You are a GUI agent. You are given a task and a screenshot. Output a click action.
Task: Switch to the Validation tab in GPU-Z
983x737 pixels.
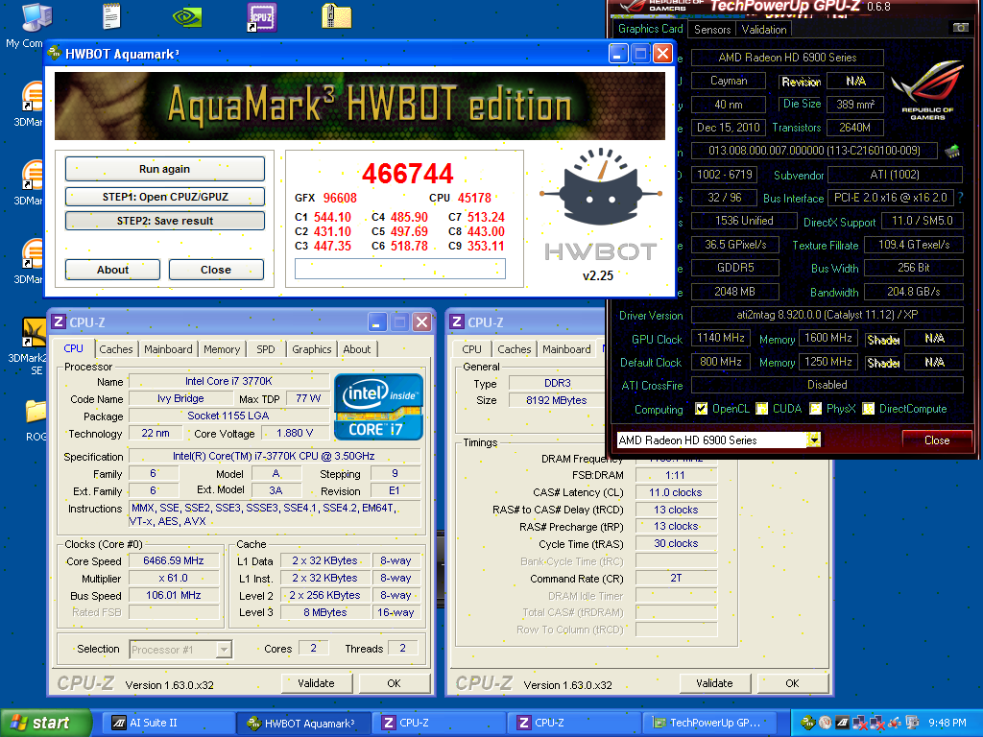[x=763, y=29]
